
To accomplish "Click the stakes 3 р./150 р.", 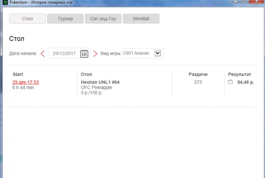I will [x=92, y=93].
